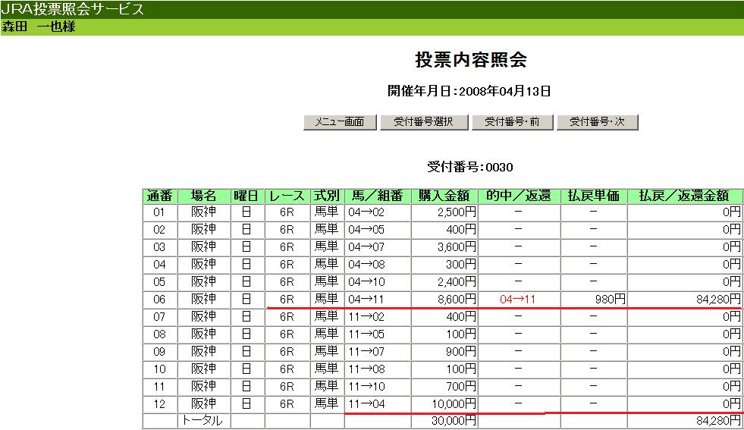Screen dimensions: 744x430
Task: Click the 曜日 column header
Action: click(246, 196)
